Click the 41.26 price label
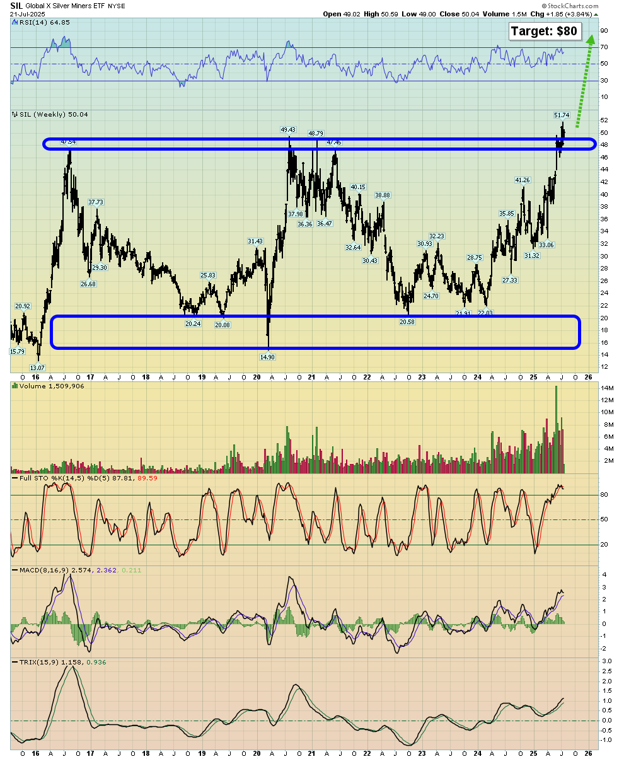The width and height of the screenshot is (624, 759). click(x=523, y=180)
